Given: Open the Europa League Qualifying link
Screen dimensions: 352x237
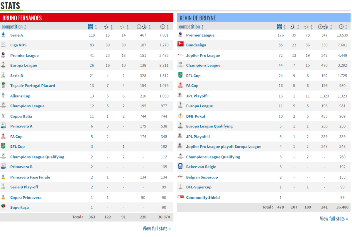Looking at the screenshot, I should coord(209,126).
